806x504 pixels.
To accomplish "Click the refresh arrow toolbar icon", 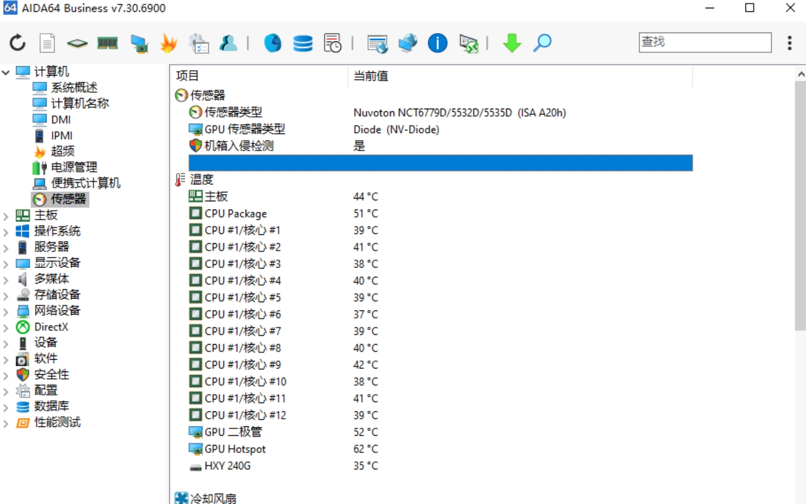I will pos(18,43).
